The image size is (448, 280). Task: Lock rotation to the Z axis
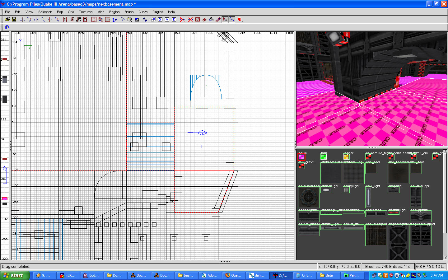tap(174, 19)
